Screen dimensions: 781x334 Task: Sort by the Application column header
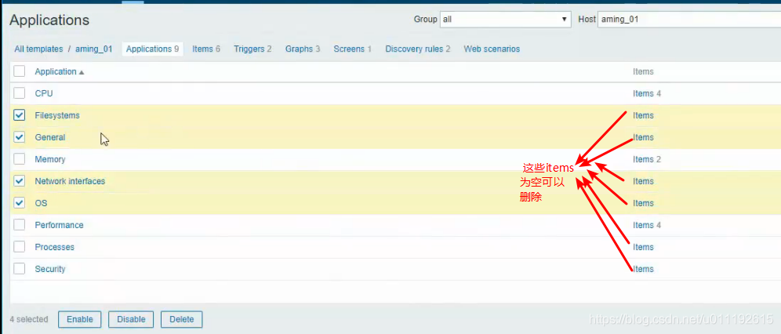click(60, 71)
